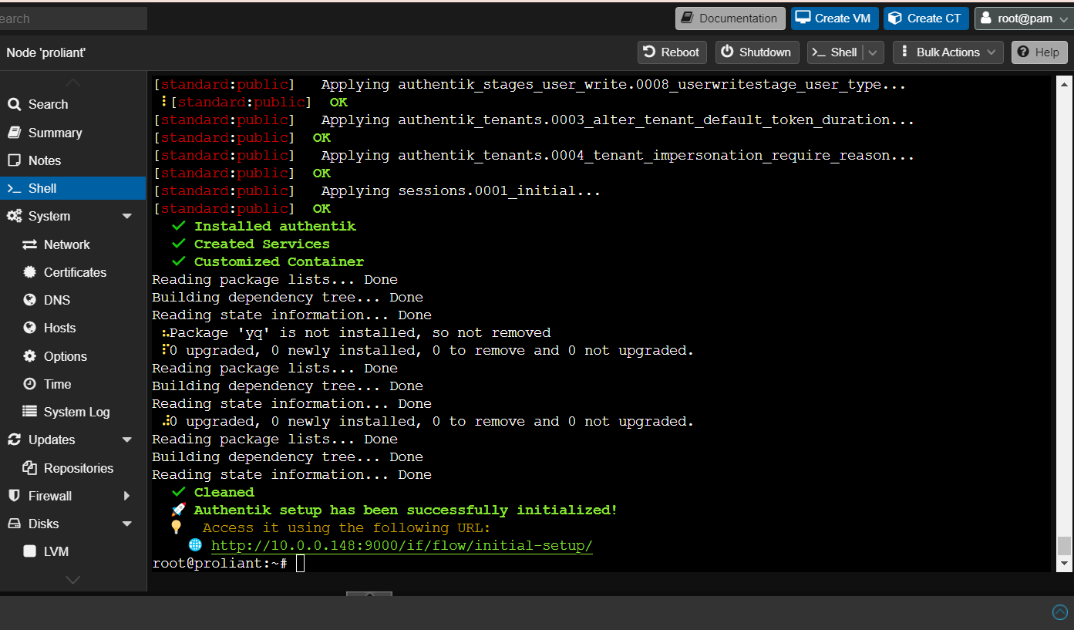Click the Create VM button
The width and height of the screenshot is (1074, 630).
click(835, 19)
